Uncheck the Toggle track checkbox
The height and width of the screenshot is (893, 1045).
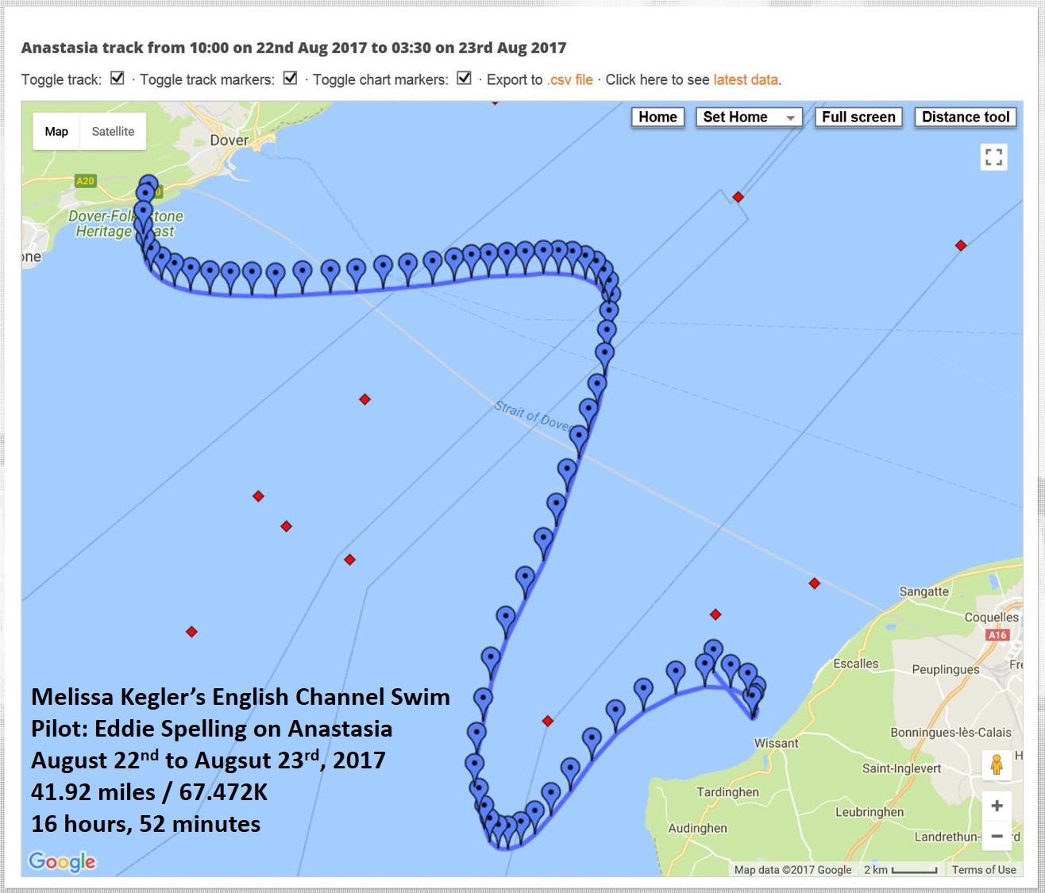click(x=118, y=79)
